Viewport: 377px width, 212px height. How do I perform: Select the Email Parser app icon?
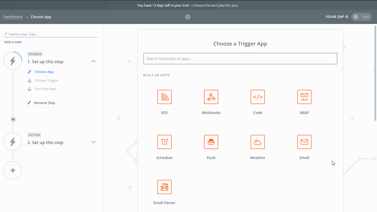click(x=165, y=187)
